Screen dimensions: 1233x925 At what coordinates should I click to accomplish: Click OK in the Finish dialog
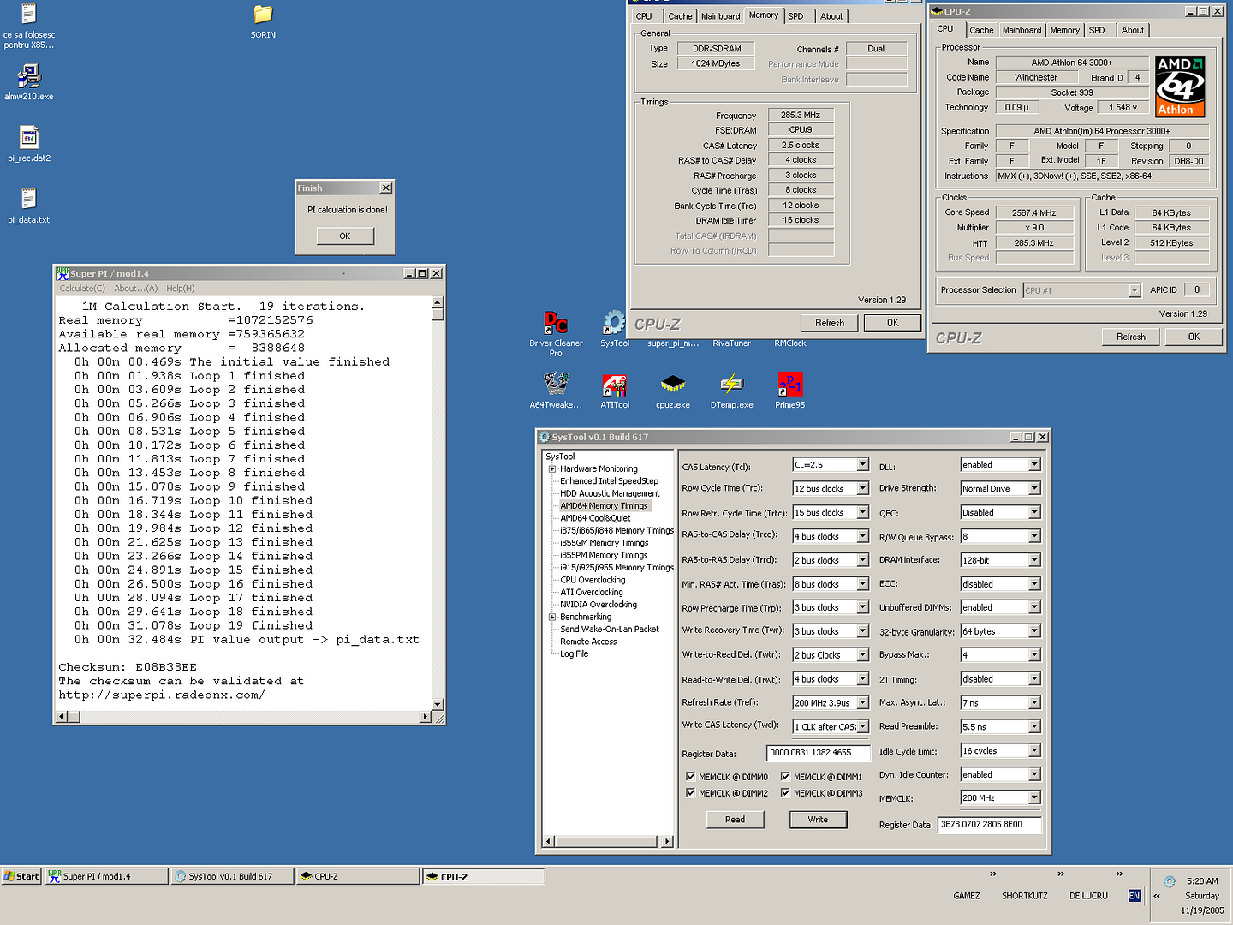tap(344, 236)
